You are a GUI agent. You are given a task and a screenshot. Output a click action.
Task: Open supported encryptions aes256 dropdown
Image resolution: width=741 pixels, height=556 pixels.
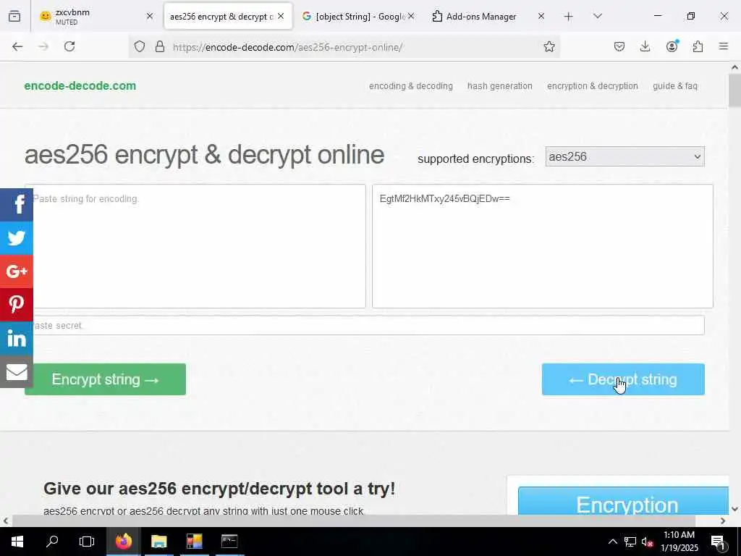pyautogui.click(x=624, y=156)
